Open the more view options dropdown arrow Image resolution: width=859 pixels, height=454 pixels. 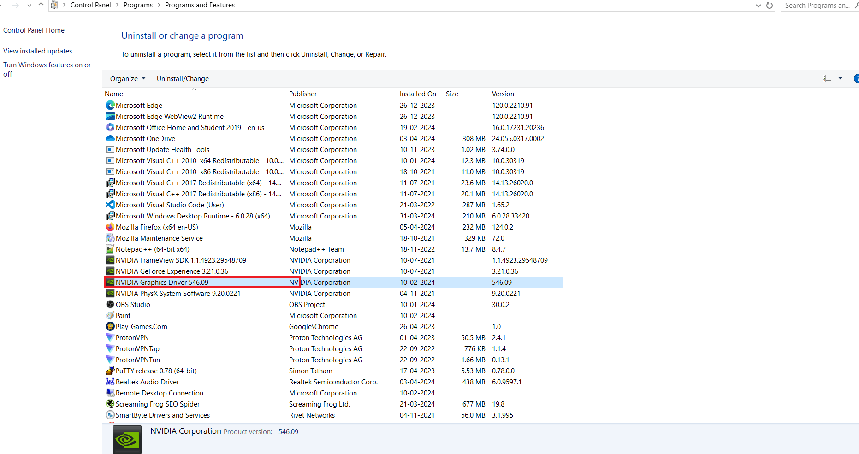(x=840, y=79)
